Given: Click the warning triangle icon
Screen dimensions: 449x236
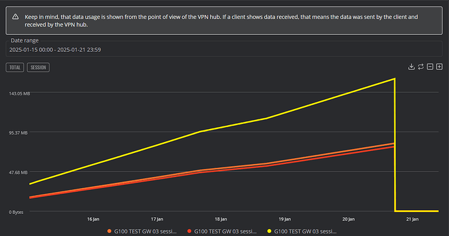Looking at the screenshot, I should pos(16,17).
